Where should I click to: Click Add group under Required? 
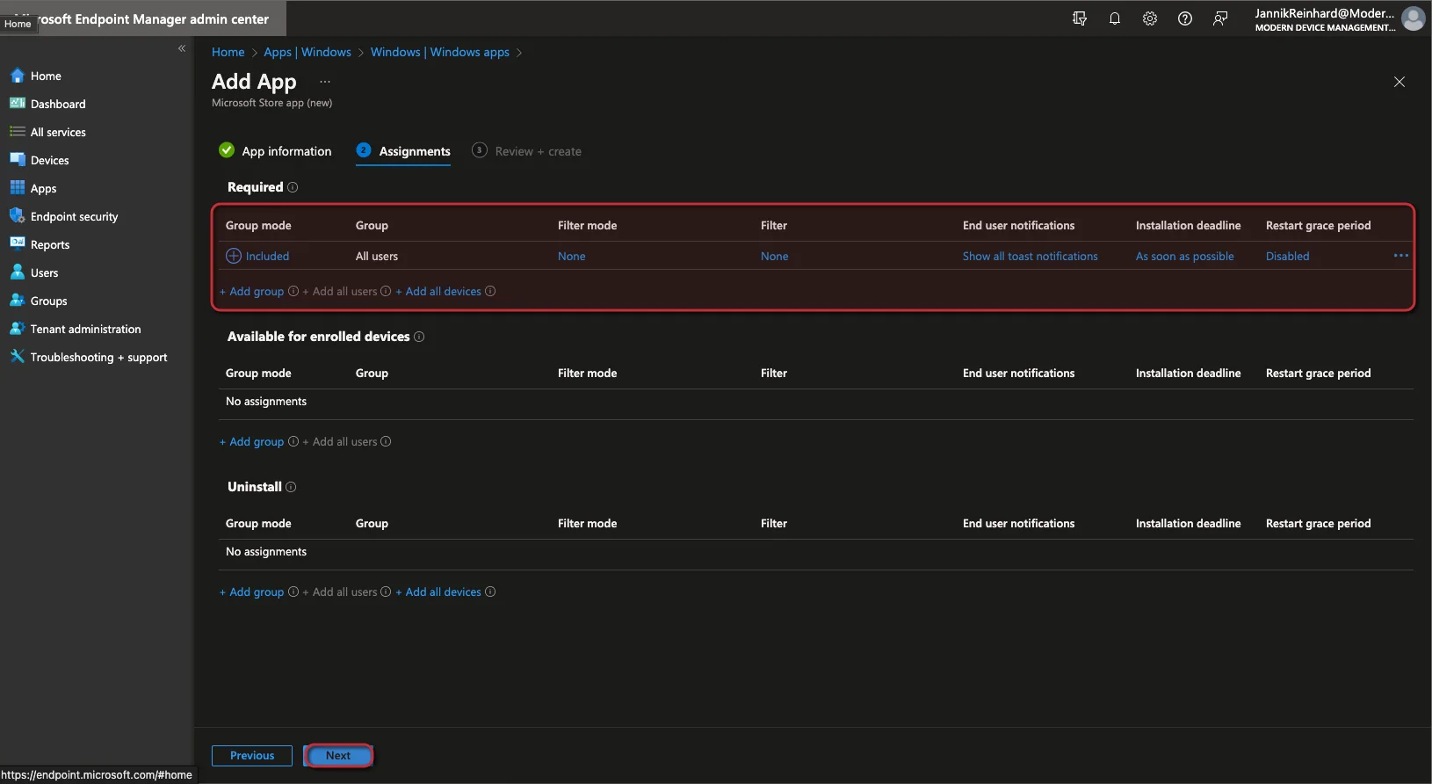click(252, 291)
